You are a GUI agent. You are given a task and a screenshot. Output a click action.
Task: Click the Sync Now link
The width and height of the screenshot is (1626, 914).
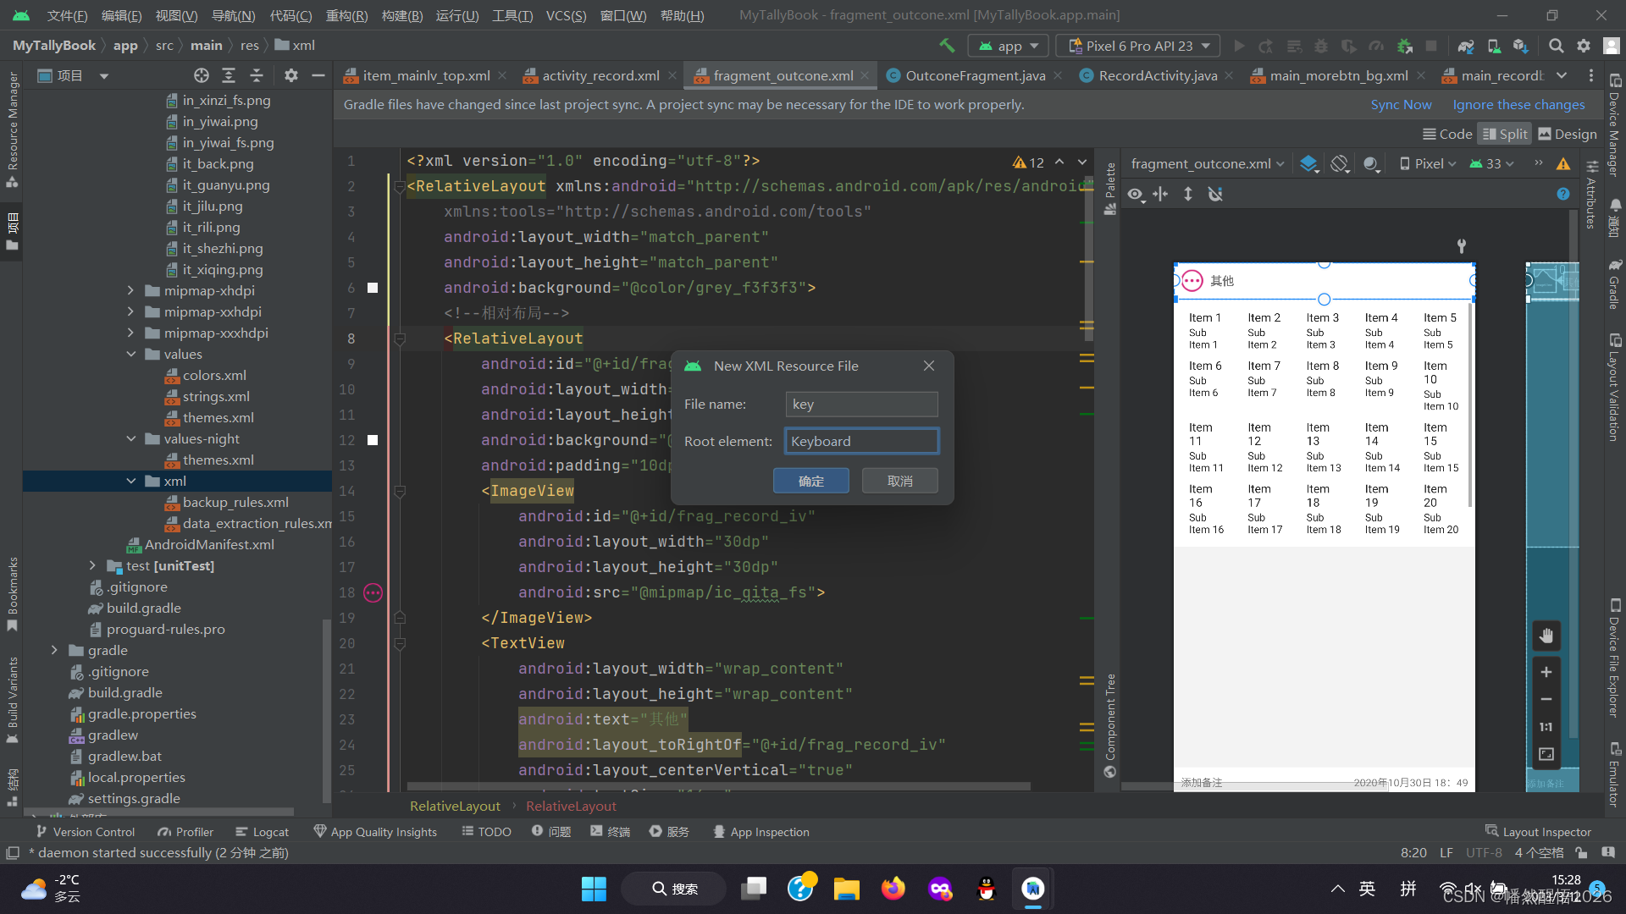coord(1401,104)
